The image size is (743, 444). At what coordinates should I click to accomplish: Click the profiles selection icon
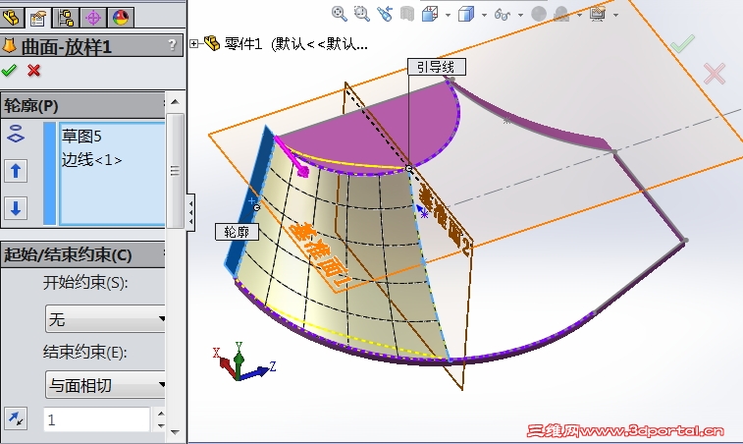[x=16, y=134]
